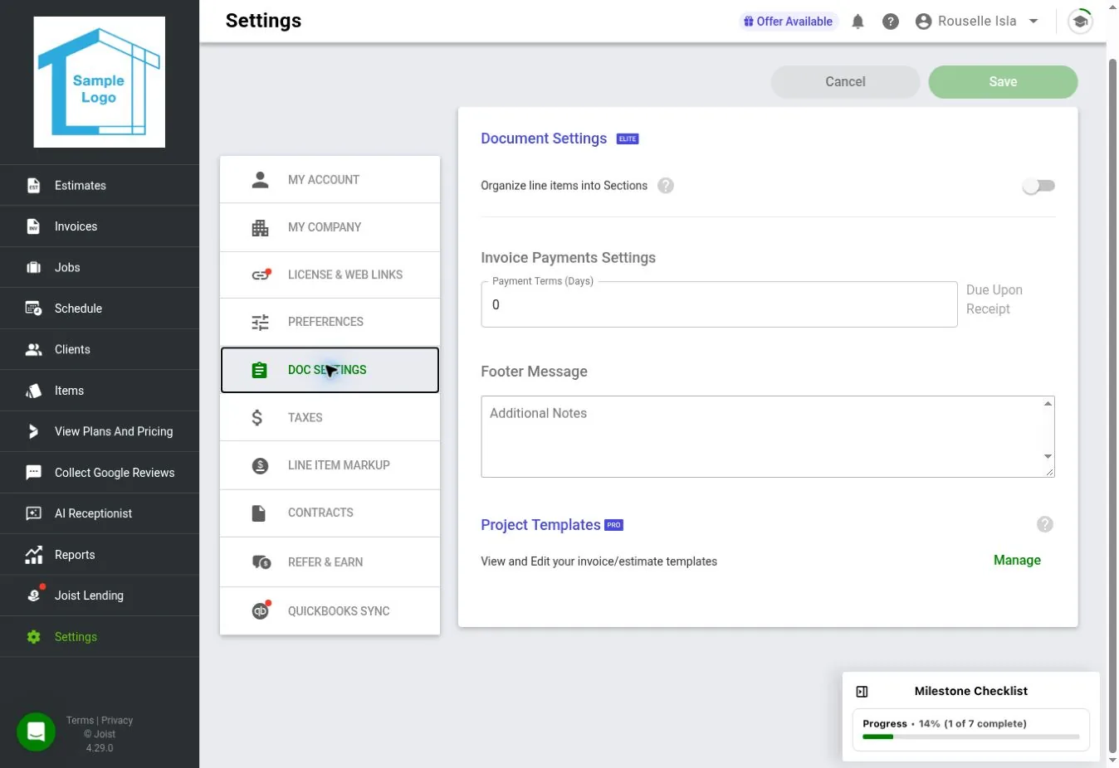Click the Terms link in sidebar footer

[x=80, y=721]
